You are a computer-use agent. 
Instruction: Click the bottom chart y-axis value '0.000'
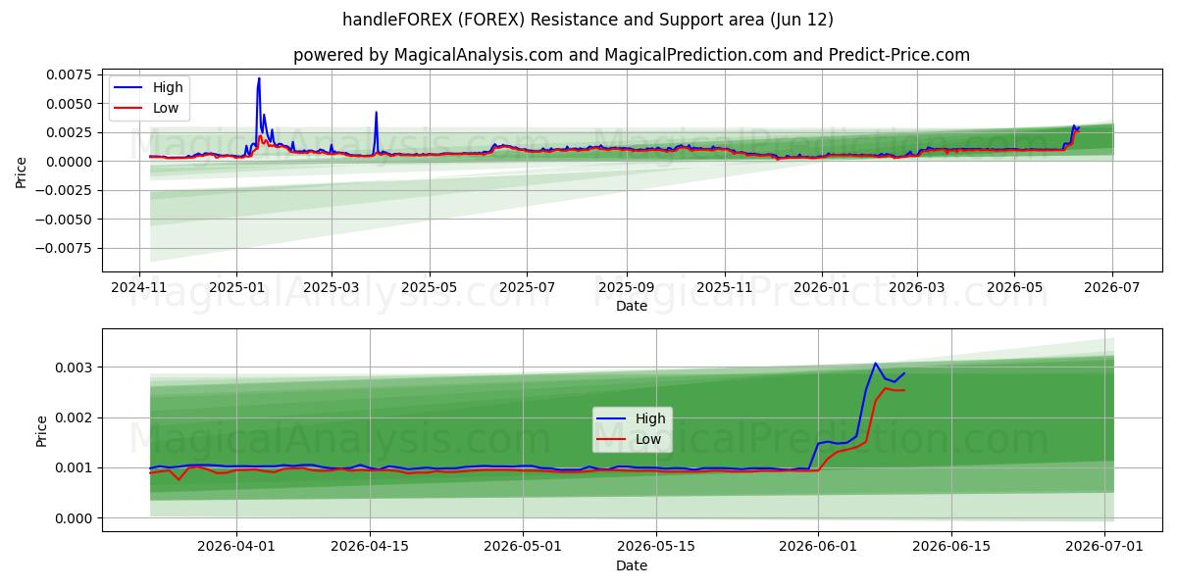tap(74, 518)
